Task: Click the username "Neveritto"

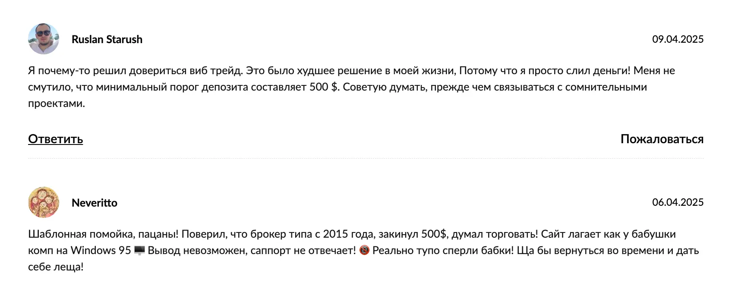Action: pyautogui.click(x=94, y=202)
